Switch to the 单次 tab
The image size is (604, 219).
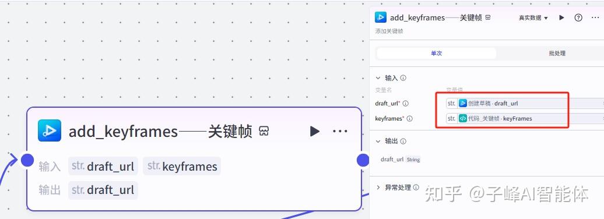[437, 54]
